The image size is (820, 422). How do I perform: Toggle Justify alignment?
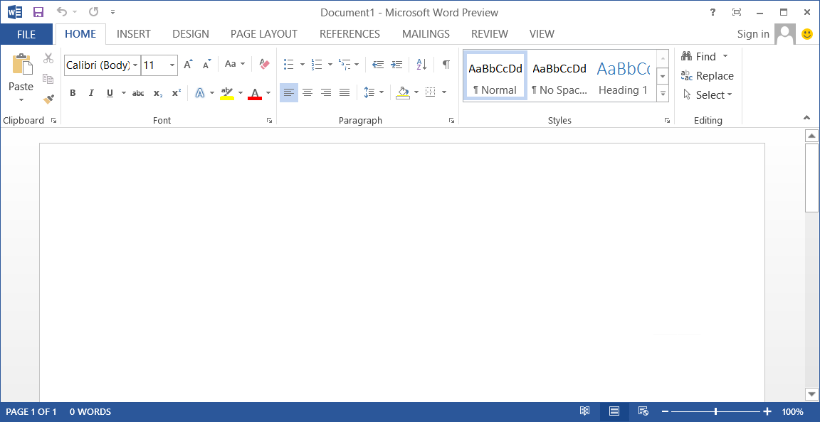click(344, 92)
